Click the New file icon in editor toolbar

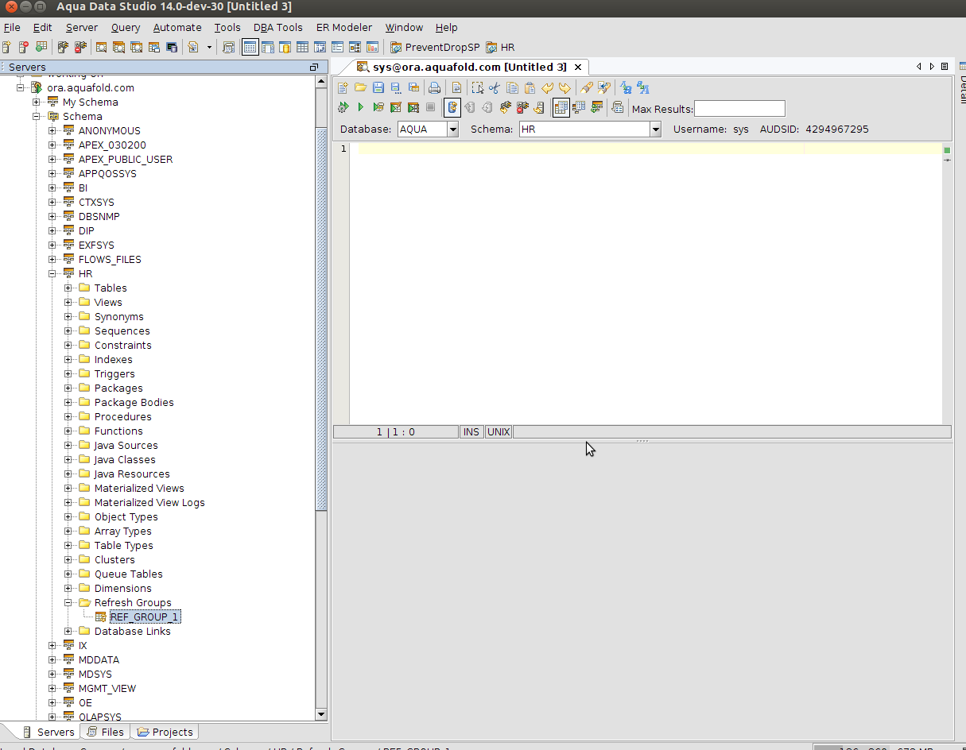(343, 87)
